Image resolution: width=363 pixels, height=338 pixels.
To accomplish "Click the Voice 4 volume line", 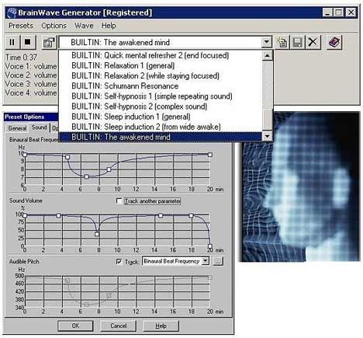I will click(x=31, y=92).
